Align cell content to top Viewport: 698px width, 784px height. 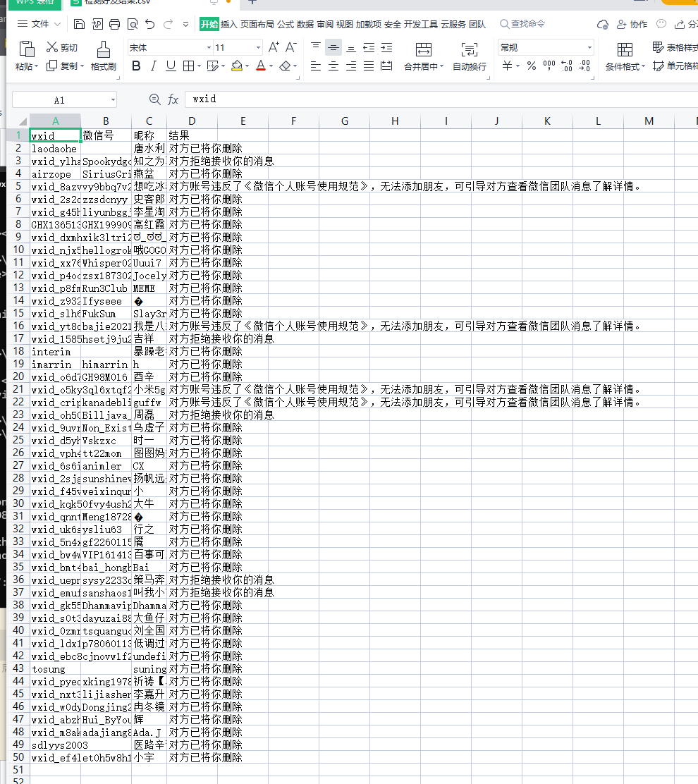tap(315, 47)
